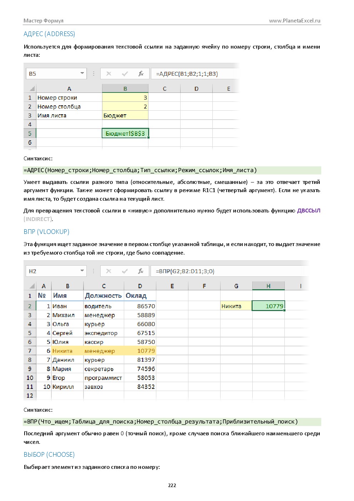Click cell labeled Номер строки
The height and width of the screenshot is (501, 354).
(69, 97)
